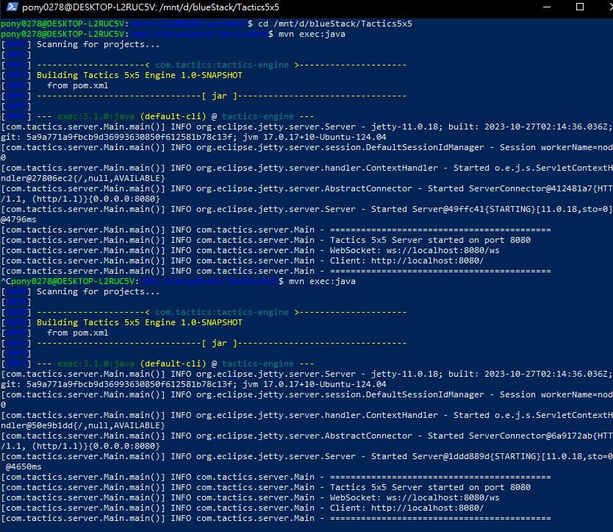Click the 'Server@1ddd889d{STARTING}' text
Screen dimensions: 613x532
[476, 456]
